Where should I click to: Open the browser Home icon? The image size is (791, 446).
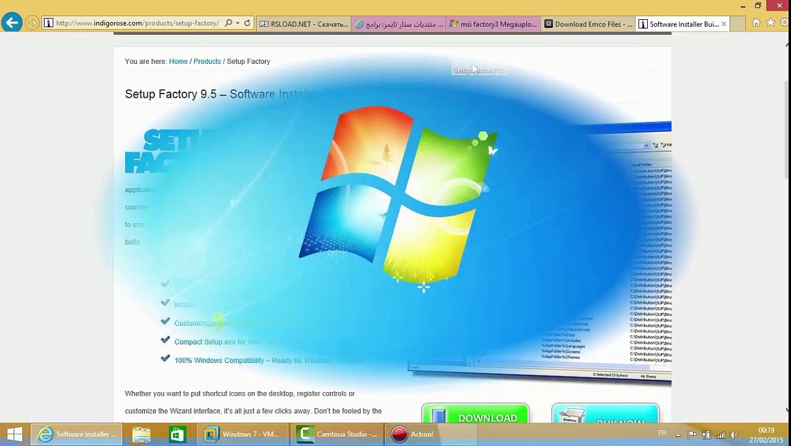[756, 23]
